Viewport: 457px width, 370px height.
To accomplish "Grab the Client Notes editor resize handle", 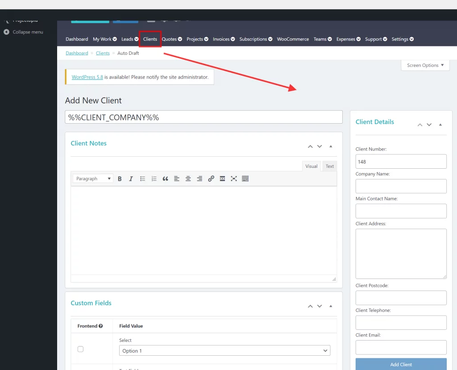I will (334, 279).
